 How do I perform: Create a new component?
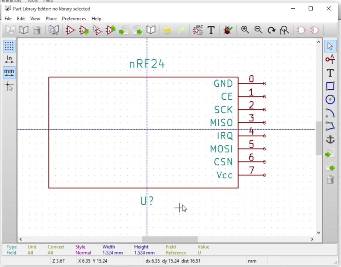[x=70, y=30]
